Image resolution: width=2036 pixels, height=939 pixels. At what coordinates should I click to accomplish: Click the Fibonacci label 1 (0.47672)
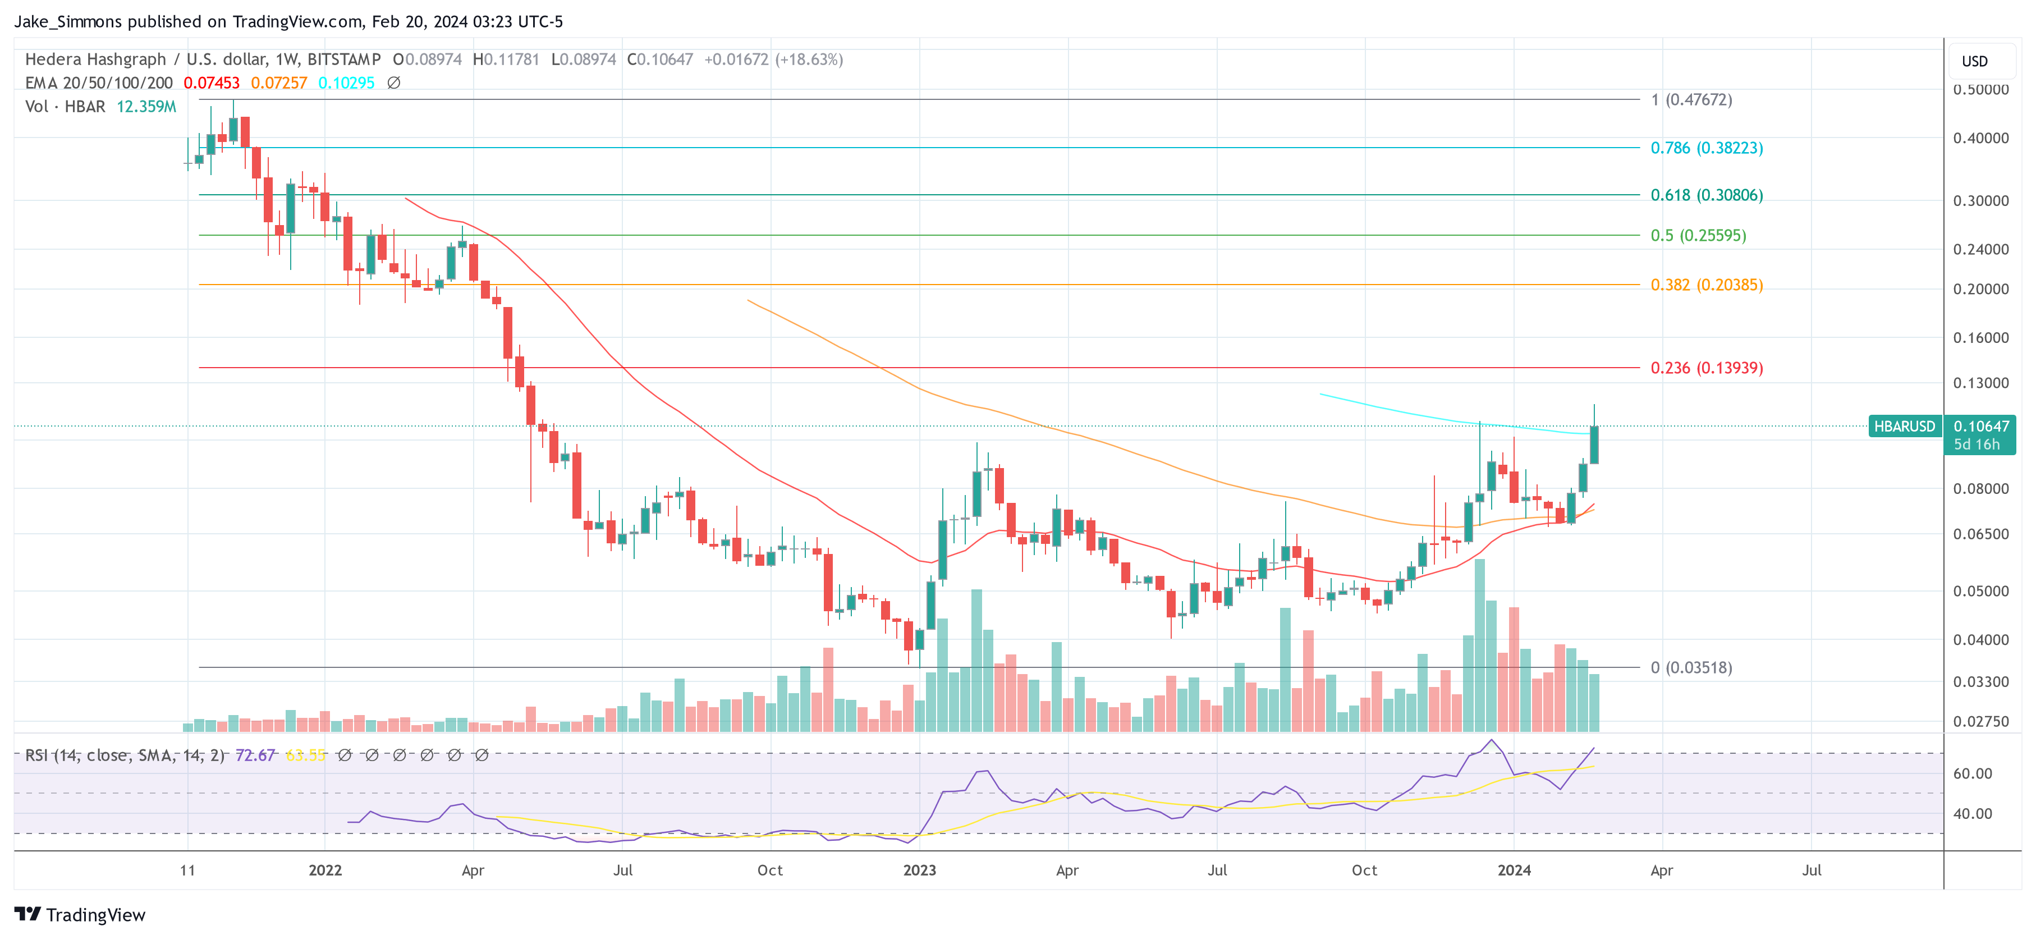1691,99
